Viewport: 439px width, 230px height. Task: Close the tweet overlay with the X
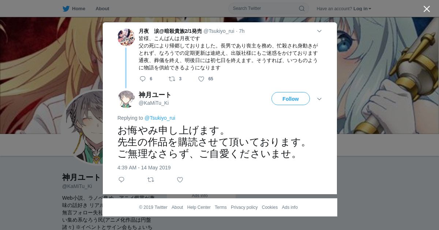427,9
